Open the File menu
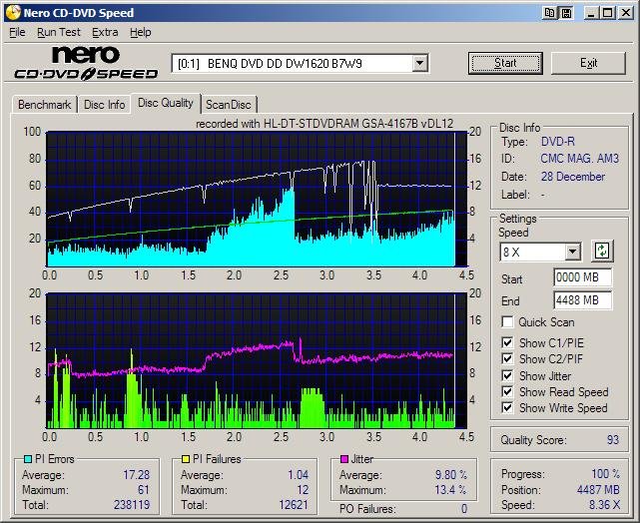The height and width of the screenshot is (523, 640). (x=17, y=32)
